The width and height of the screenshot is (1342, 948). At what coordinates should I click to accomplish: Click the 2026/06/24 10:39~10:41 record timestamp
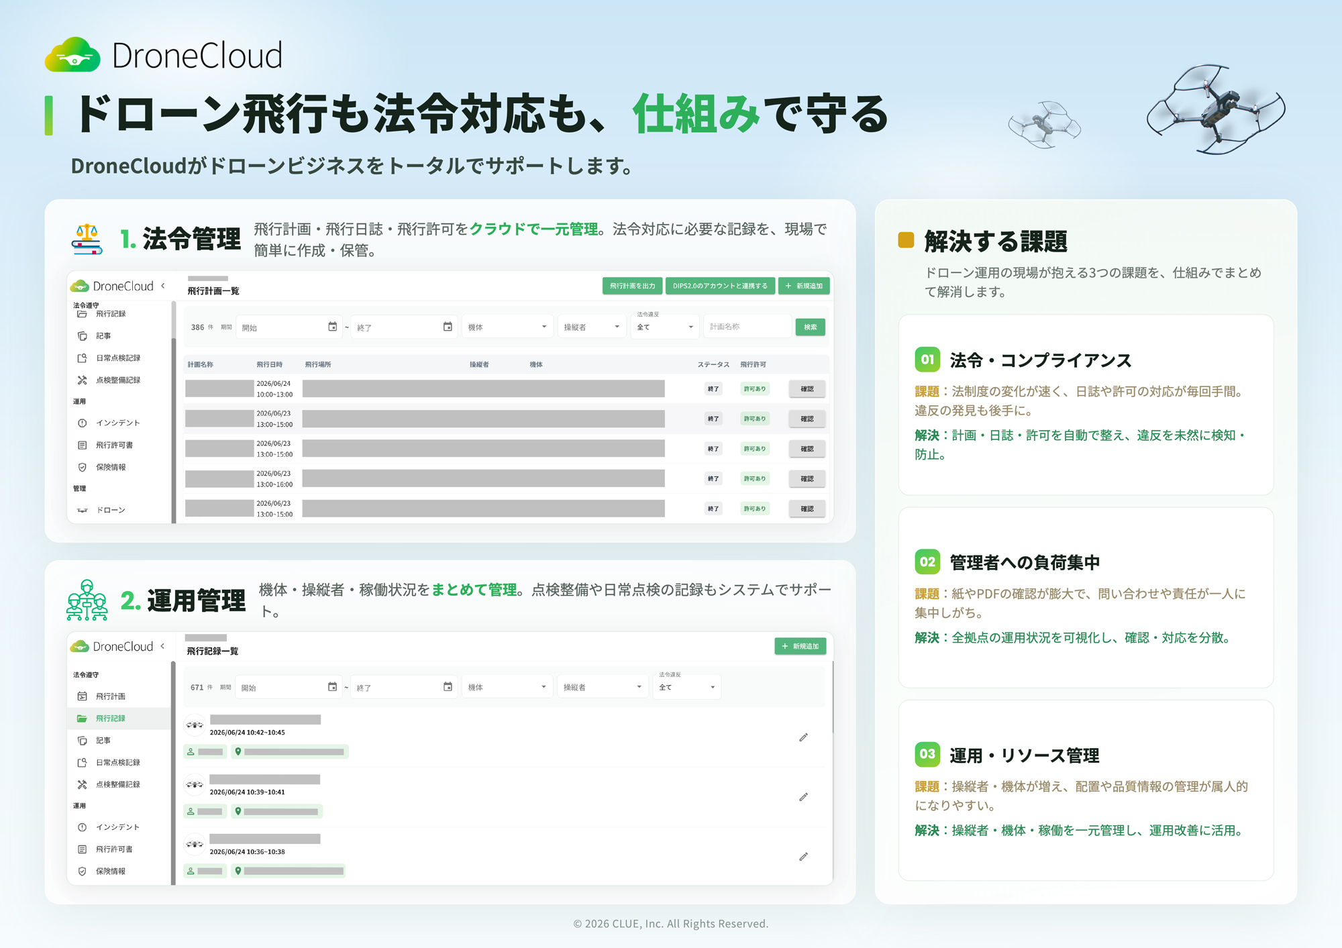248,792
